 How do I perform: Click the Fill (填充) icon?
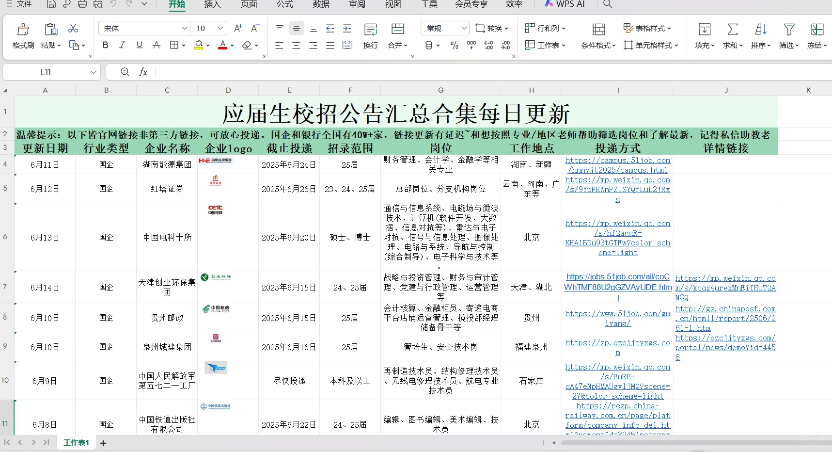pos(705,30)
